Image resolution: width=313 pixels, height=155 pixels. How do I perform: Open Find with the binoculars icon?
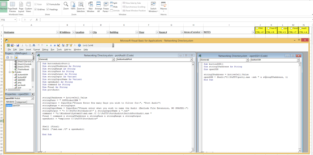coord(34,45)
